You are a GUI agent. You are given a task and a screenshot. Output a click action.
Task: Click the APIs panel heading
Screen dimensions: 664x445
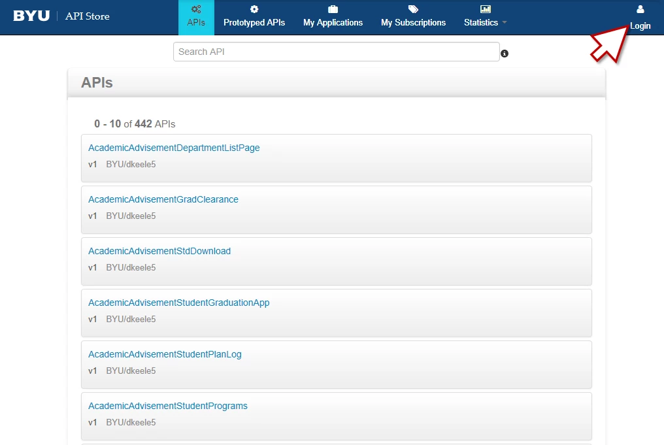coord(97,82)
